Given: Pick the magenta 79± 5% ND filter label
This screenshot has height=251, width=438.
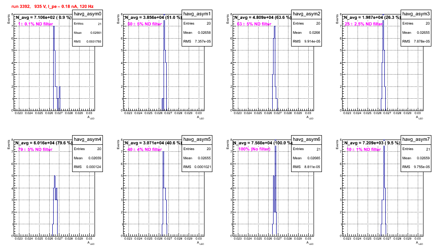Looking at the screenshot, I should coord(35,150).
